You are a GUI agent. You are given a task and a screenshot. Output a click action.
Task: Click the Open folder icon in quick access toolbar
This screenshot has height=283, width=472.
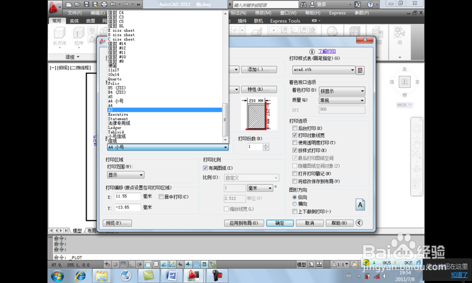pos(78,4)
